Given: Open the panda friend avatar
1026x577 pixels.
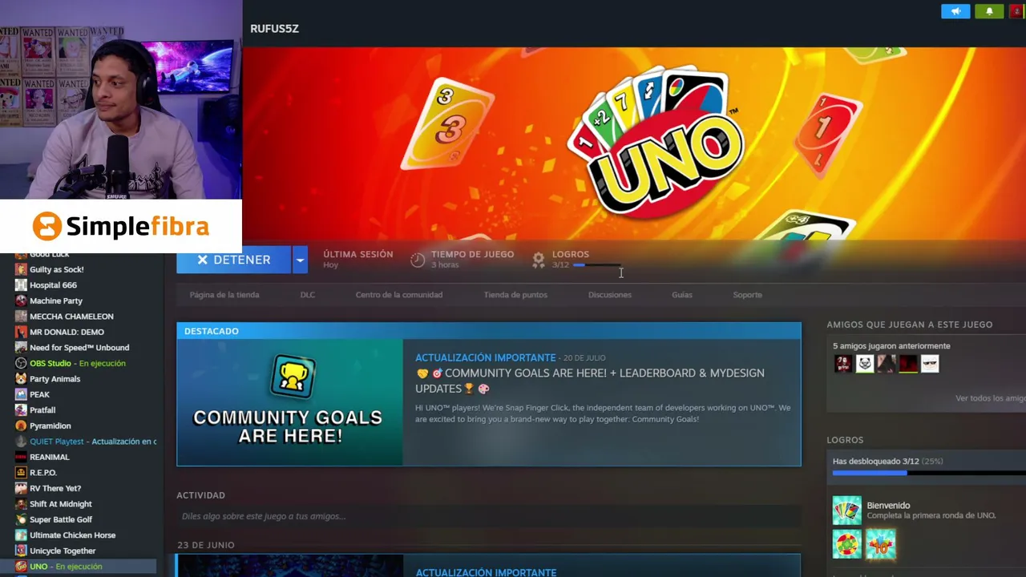Looking at the screenshot, I should point(865,364).
